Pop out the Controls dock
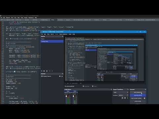This screenshot has width=159, height=119. click(145, 89)
